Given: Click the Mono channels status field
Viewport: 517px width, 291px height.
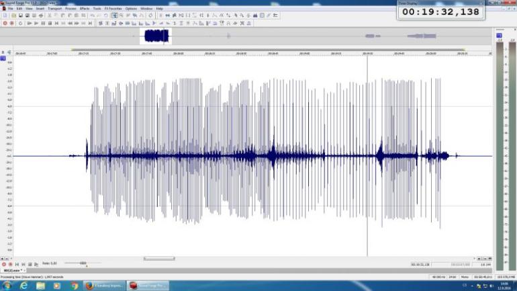Looking at the screenshot, I should tap(465, 277).
